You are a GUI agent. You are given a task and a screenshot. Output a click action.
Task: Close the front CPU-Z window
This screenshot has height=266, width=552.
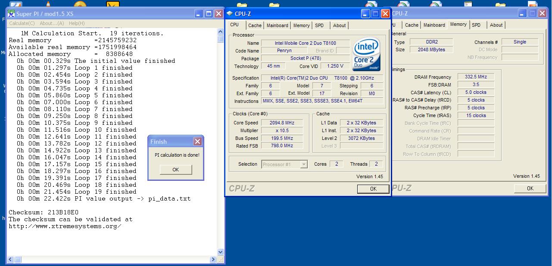[385, 14]
